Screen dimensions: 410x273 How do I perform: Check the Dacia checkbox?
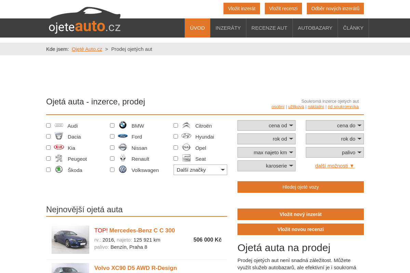(x=48, y=136)
